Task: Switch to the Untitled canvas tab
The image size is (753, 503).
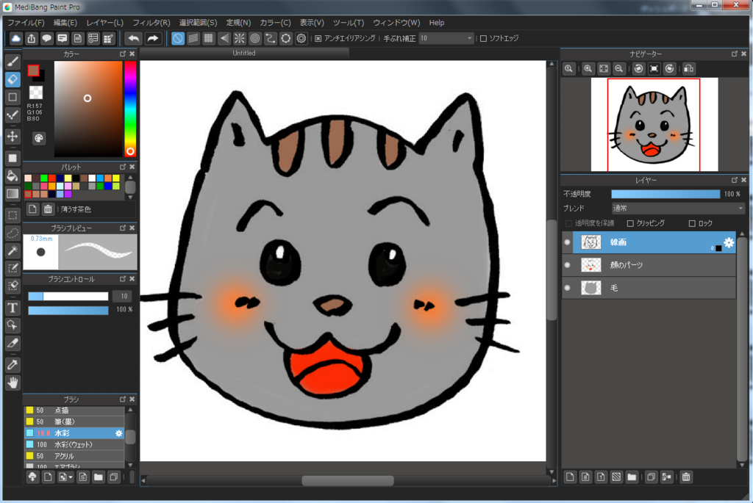Action: pos(244,53)
